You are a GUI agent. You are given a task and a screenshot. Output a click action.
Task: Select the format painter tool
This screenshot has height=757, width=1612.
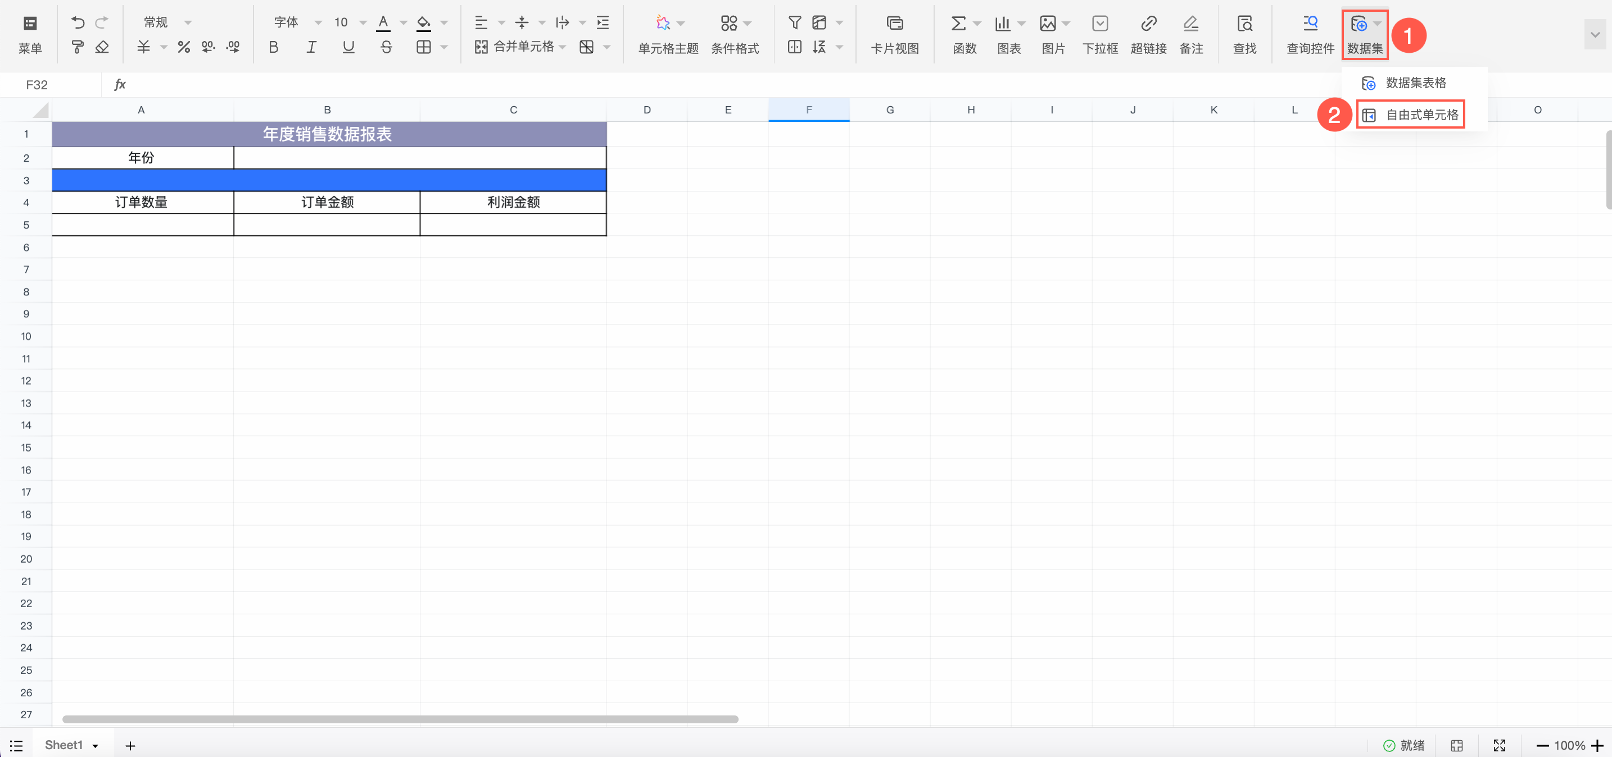(x=78, y=47)
